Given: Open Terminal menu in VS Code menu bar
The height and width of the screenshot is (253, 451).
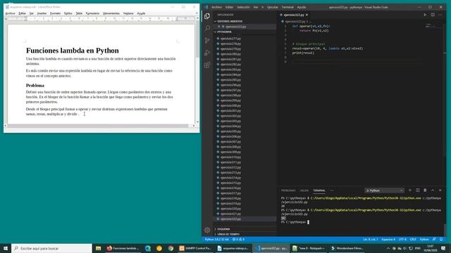Looking at the screenshot, I should point(288,7).
